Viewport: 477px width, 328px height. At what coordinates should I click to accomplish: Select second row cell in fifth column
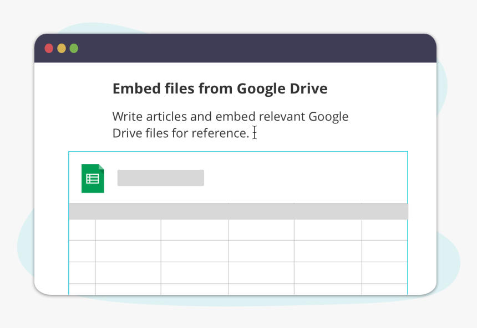pyautogui.click(x=328, y=251)
